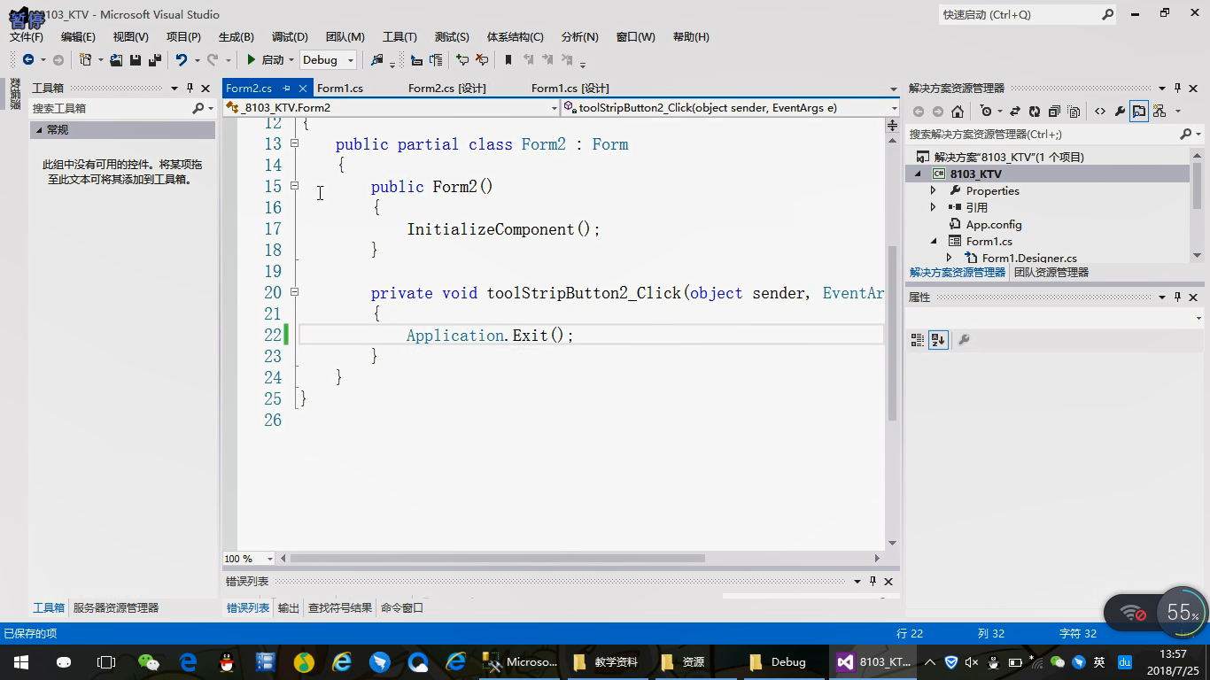Expand the Properties node in Solution Explorer

[x=933, y=190]
